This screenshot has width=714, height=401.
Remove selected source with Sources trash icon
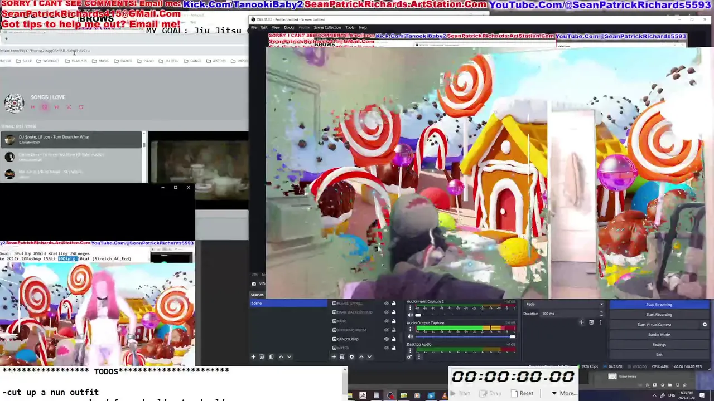click(x=342, y=356)
